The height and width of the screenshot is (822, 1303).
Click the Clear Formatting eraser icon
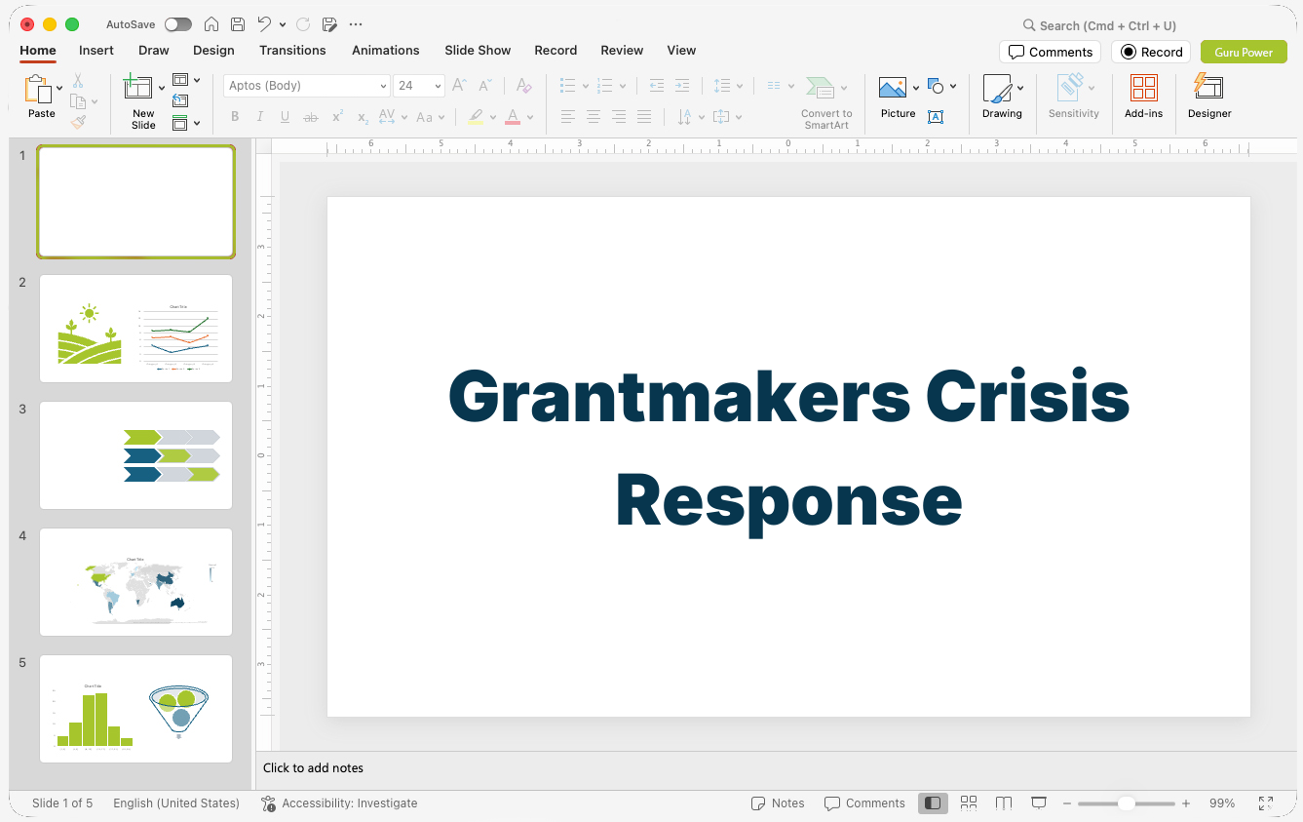click(x=524, y=86)
